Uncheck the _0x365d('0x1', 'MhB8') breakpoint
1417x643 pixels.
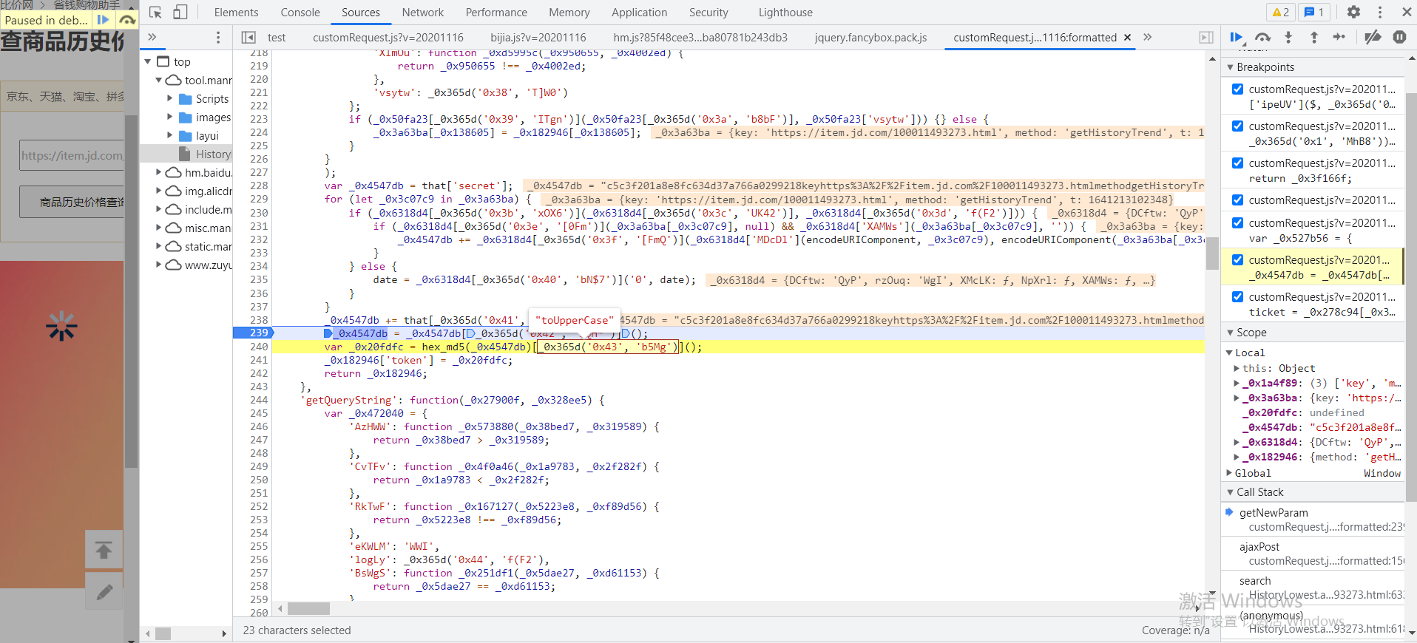(x=1237, y=126)
